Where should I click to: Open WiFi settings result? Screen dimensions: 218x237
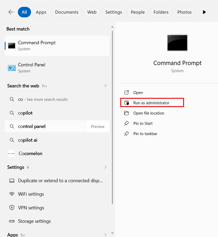tap(57, 194)
